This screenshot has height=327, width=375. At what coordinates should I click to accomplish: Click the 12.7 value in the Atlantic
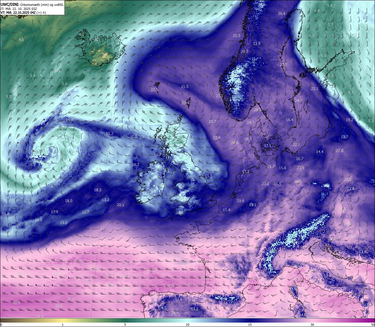tap(86, 212)
